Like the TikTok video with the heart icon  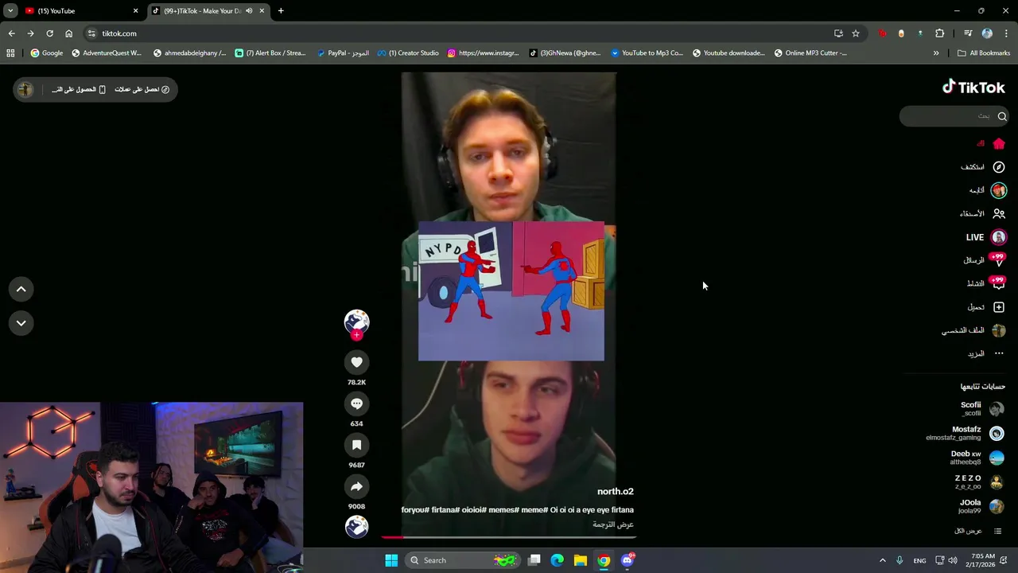pos(356,362)
